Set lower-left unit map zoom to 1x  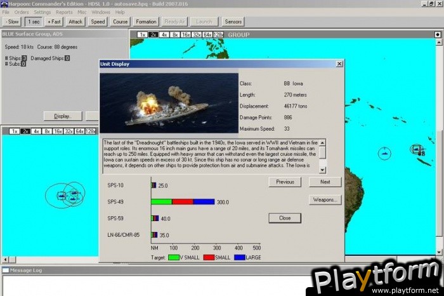coord(15,131)
